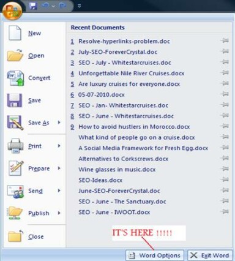Choose the Close menu label
The image size is (235, 261).
[x=36, y=236]
